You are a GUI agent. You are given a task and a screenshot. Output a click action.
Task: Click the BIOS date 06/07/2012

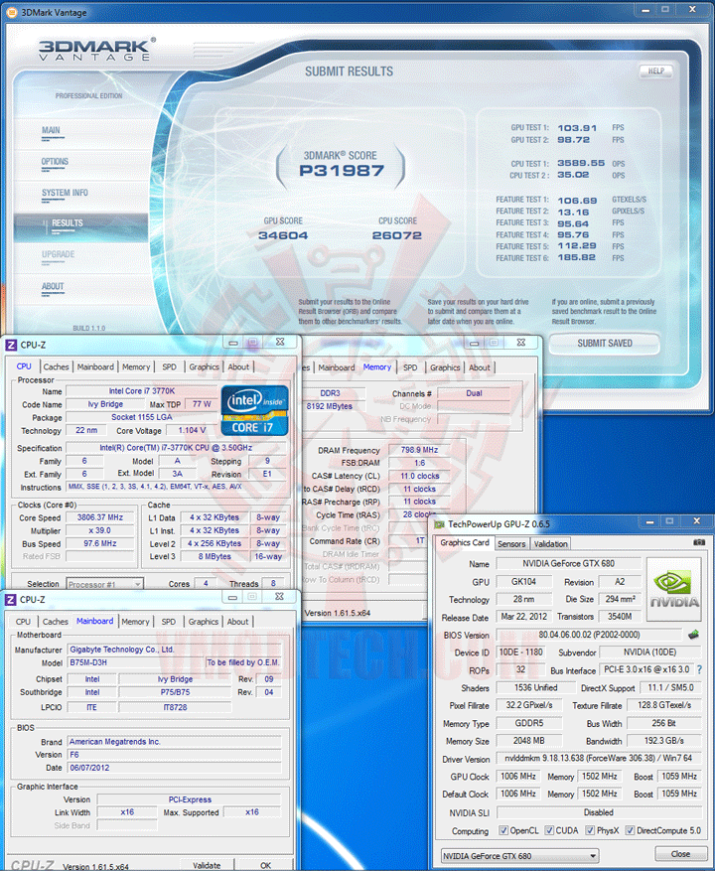point(175,768)
